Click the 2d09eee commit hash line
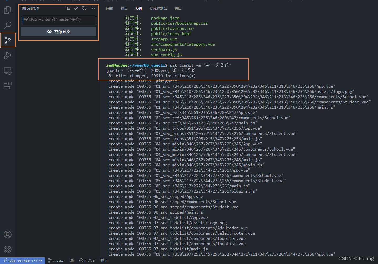Screen dimensions: 378x264 tap(151, 70)
